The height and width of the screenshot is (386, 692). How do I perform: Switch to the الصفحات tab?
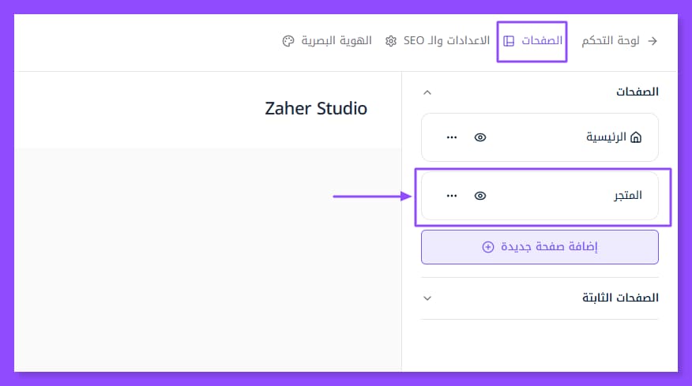tap(542, 40)
